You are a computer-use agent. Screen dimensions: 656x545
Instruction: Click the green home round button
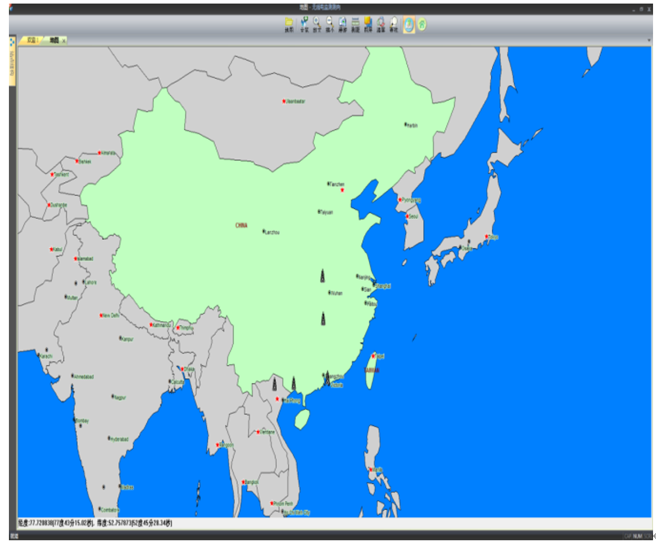click(x=422, y=24)
